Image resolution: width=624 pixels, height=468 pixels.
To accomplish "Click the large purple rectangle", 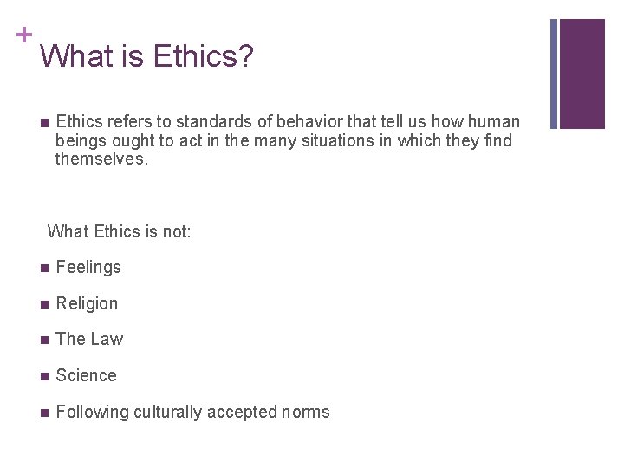I will pyautogui.click(x=582, y=74).
